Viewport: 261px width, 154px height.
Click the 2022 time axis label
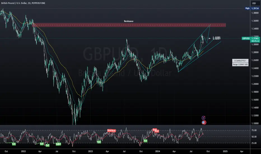pyautogui.click(x=24, y=151)
